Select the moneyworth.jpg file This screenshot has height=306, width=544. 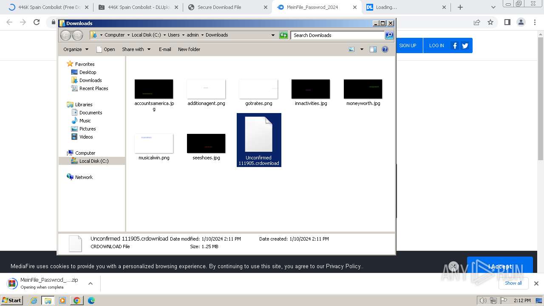(x=363, y=93)
